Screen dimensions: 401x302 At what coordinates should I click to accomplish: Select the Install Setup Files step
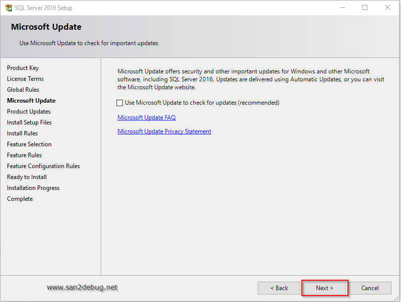[29, 122]
